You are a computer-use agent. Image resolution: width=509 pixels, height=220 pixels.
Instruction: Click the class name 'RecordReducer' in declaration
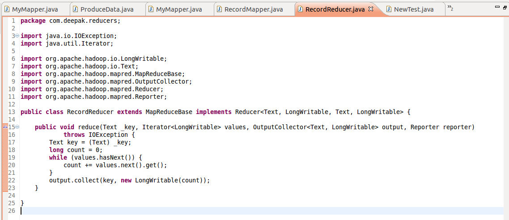(x=90, y=112)
